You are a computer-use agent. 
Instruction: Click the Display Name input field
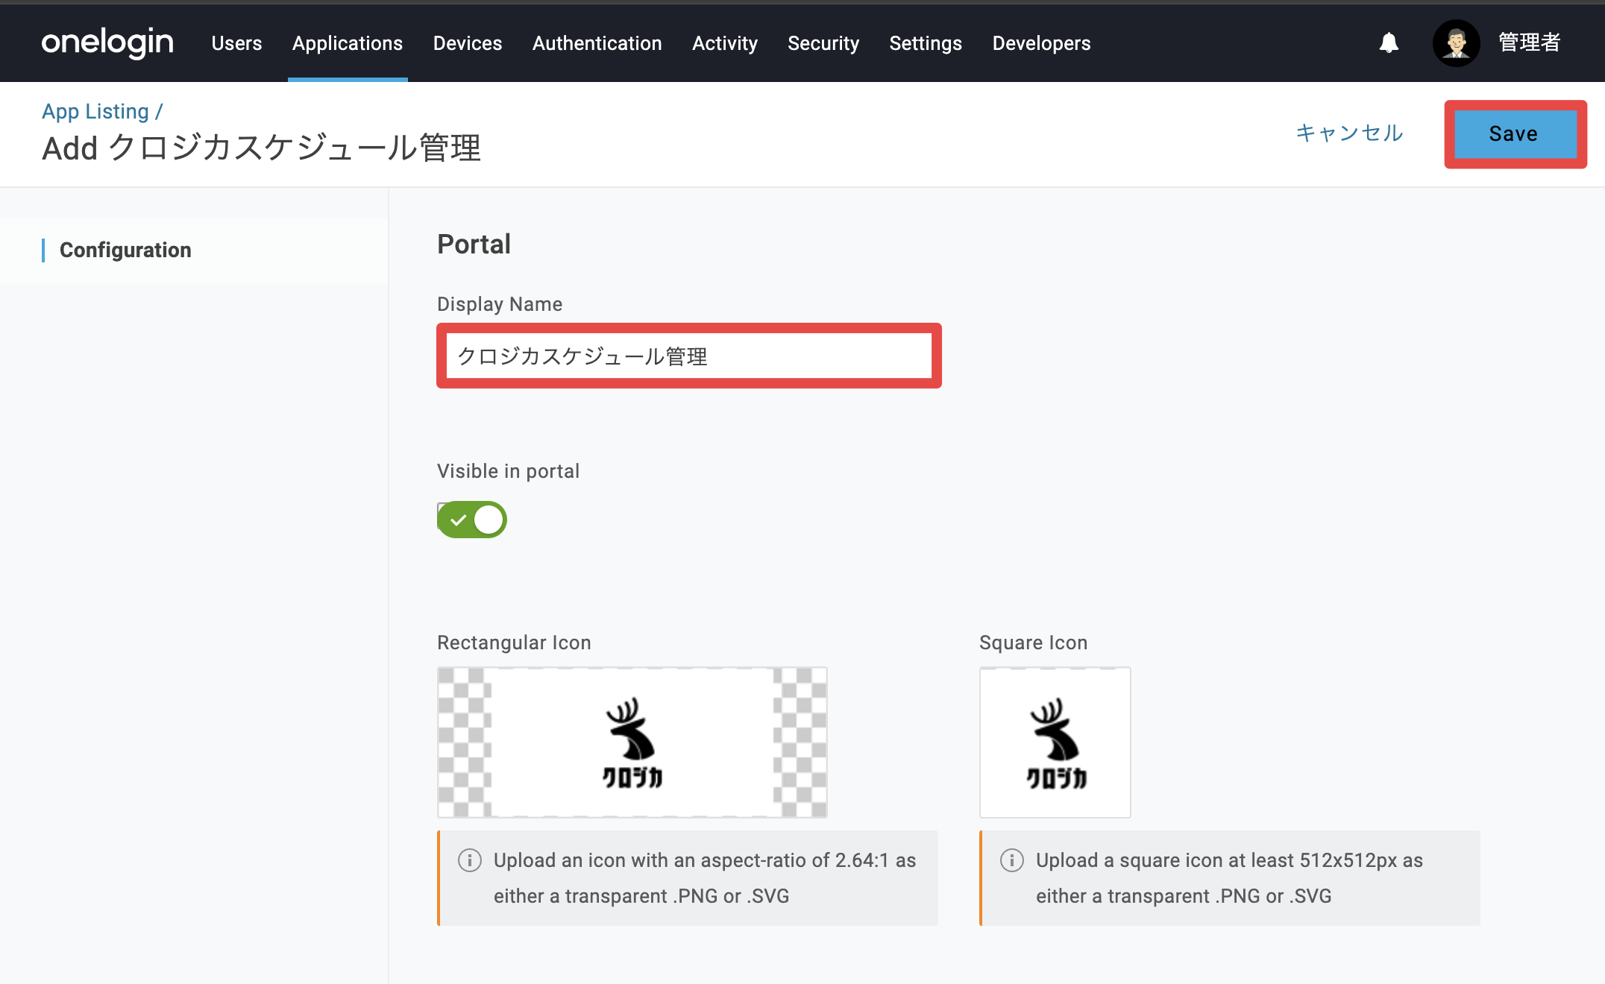(x=689, y=356)
